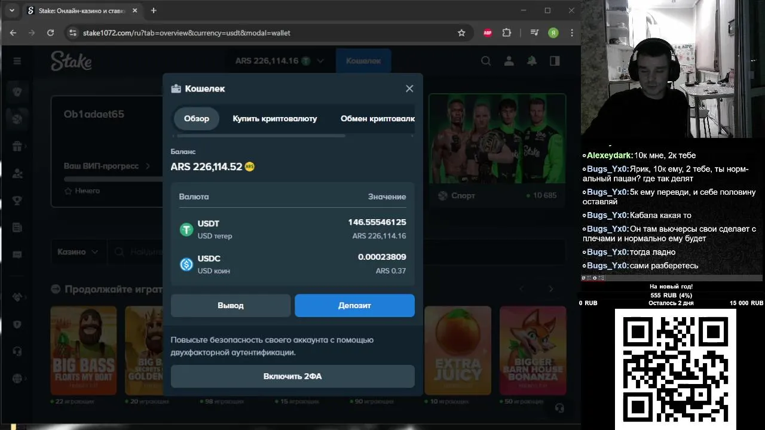Open the forum chat bubble icon in sidebar

pos(17,254)
